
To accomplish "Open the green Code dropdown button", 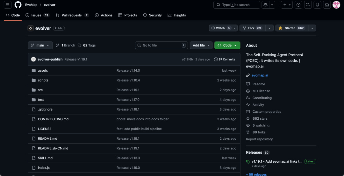I will point(227,45).
